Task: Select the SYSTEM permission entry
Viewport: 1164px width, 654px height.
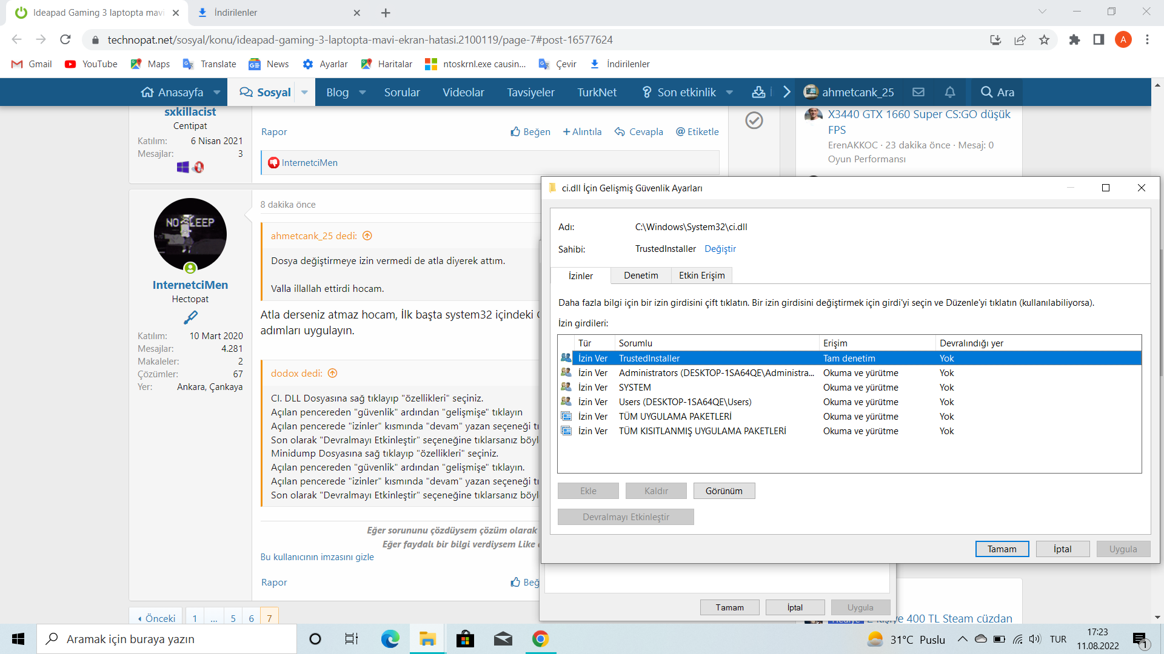Action: 635,388
